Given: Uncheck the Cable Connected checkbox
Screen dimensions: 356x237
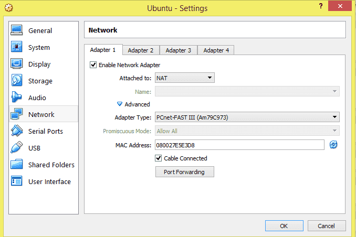Looking at the screenshot, I should click(158, 158).
